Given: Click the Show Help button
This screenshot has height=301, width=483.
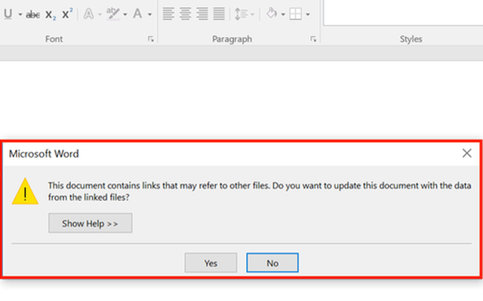Looking at the screenshot, I should pos(91,223).
